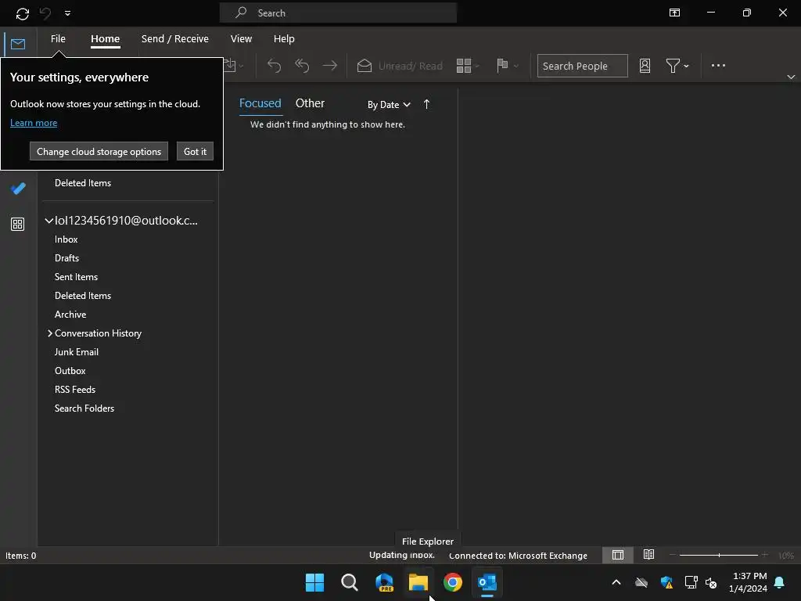Open Windows taskbar Search
This screenshot has height=601, width=801.
coord(350,582)
